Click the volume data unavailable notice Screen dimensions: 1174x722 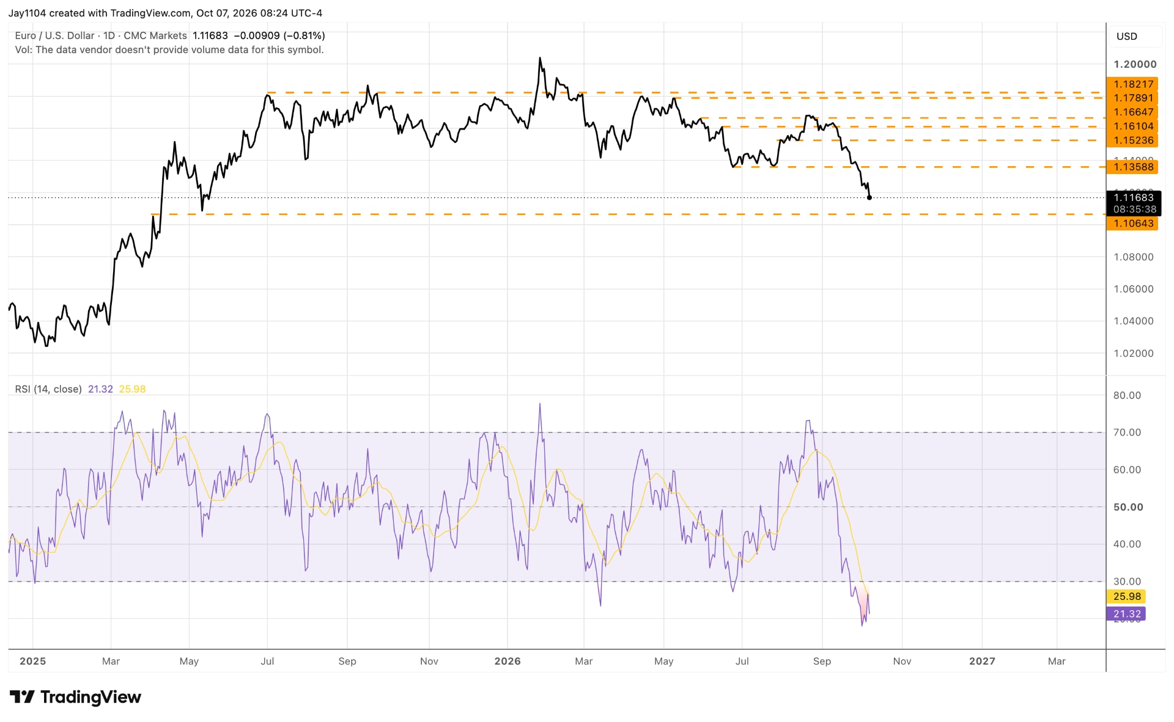[169, 49]
